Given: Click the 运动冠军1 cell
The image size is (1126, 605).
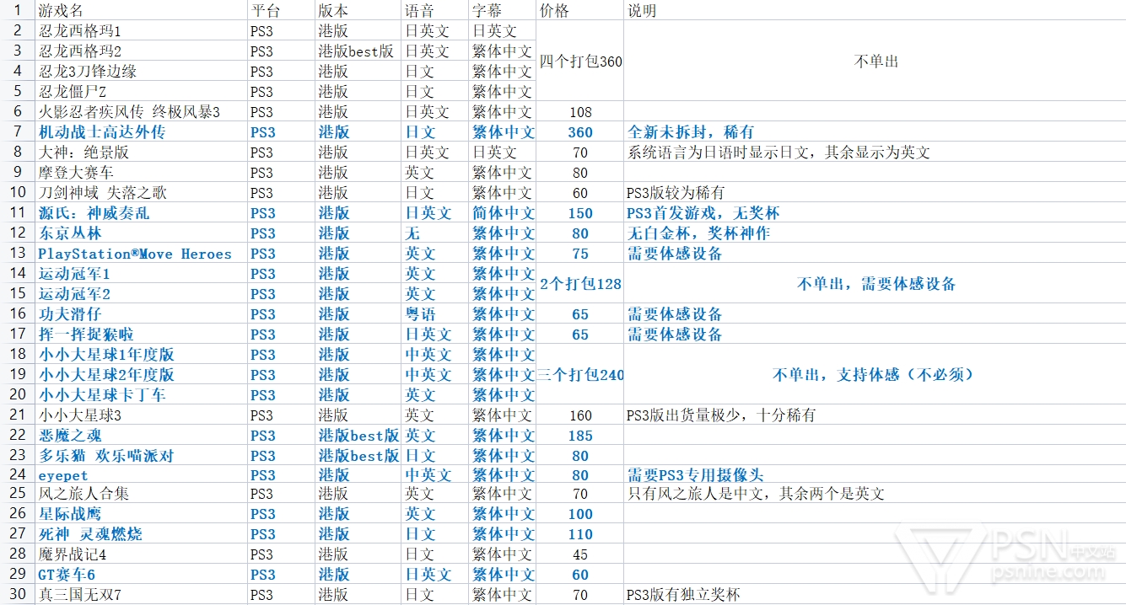Looking at the screenshot, I should coord(142,273).
